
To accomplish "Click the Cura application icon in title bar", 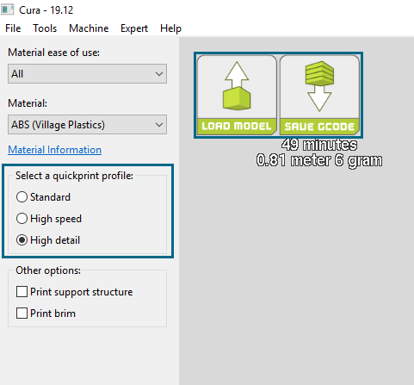I will click(7, 9).
